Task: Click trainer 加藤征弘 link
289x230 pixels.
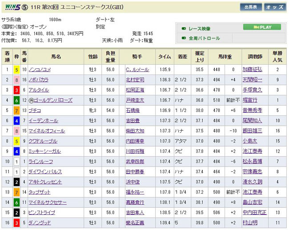Action: (x=252, y=70)
